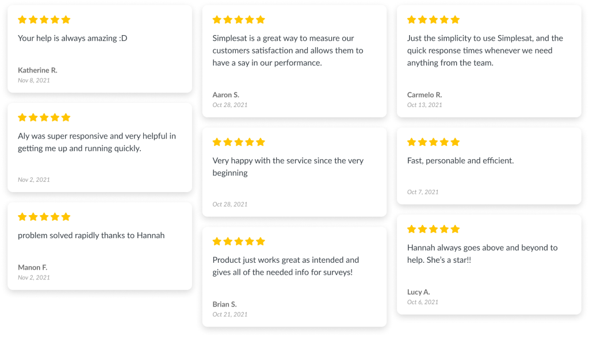Click the stars on Carmelo R.'s review
The image size is (589, 337).
433,20
